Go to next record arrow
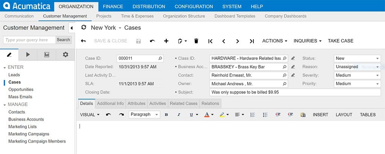385x154 pixels. coord(238,41)
